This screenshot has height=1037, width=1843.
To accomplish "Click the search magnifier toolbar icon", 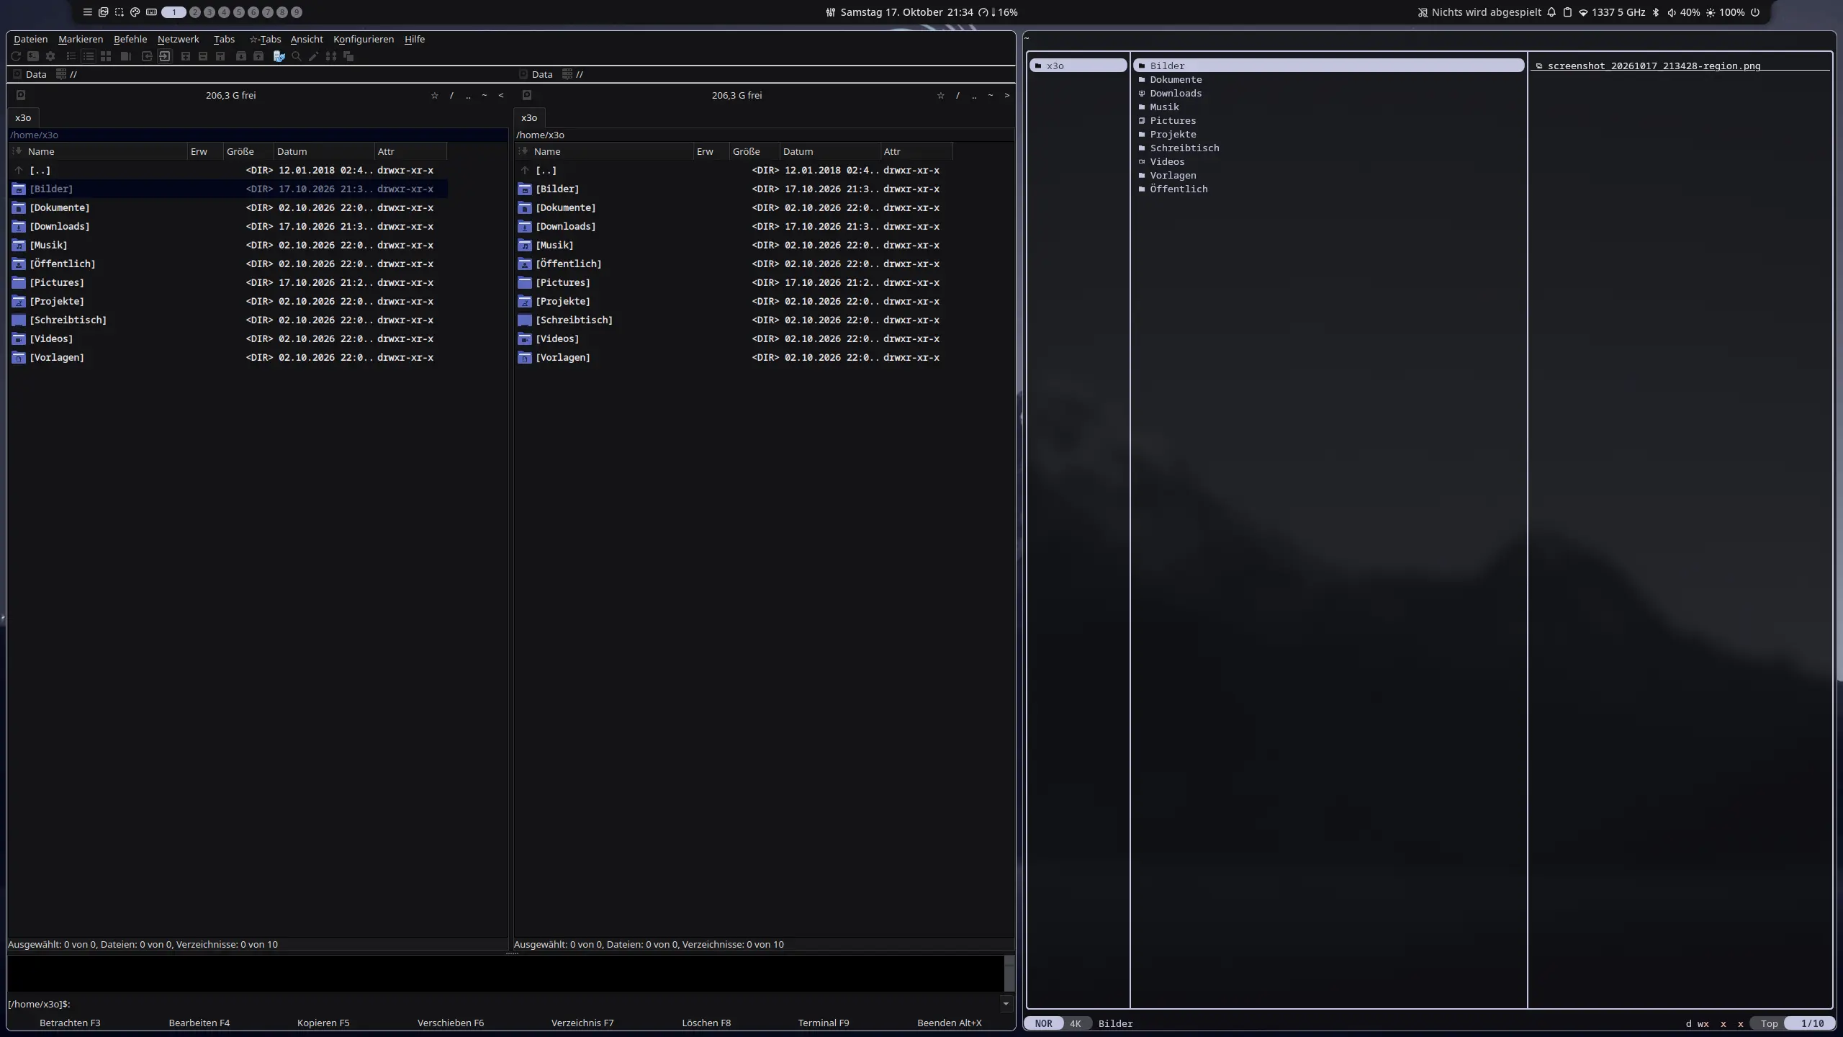I will click(296, 56).
